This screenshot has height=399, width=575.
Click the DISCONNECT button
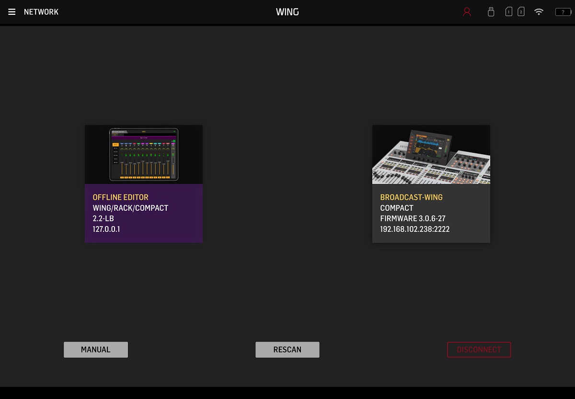coord(479,350)
